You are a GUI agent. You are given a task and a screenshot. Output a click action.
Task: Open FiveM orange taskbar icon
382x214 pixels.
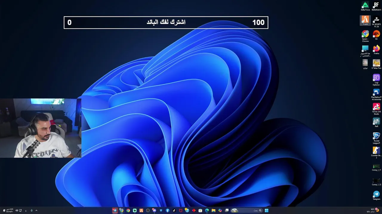click(x=141, y=210)
